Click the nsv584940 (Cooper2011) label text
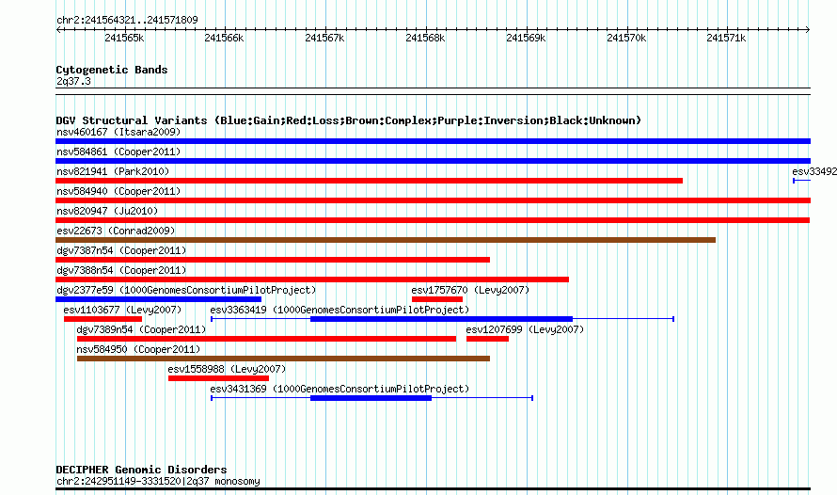 click(x=118, y=191)
